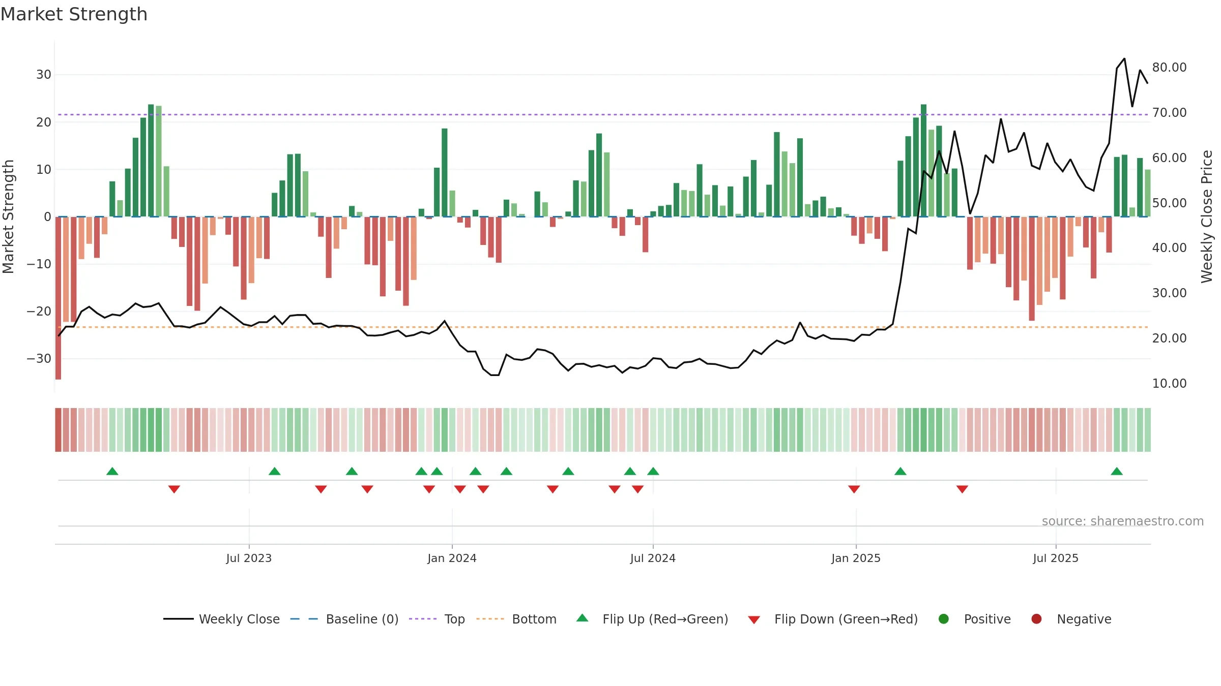Viewport: 1221px width, 686px height.
Task: Click the 70.00 price tick on right axis
Action: (1169, 112)
